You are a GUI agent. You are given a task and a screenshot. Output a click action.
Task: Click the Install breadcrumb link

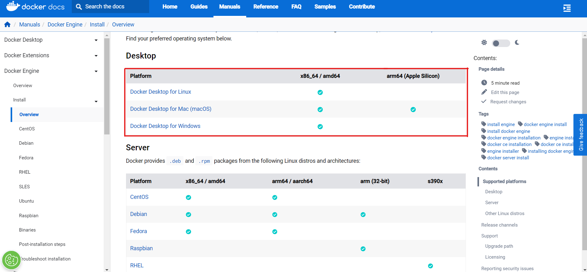[97, 25]
